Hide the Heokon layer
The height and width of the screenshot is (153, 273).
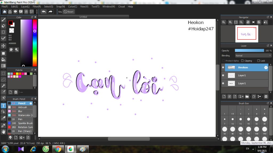(223, 67)
